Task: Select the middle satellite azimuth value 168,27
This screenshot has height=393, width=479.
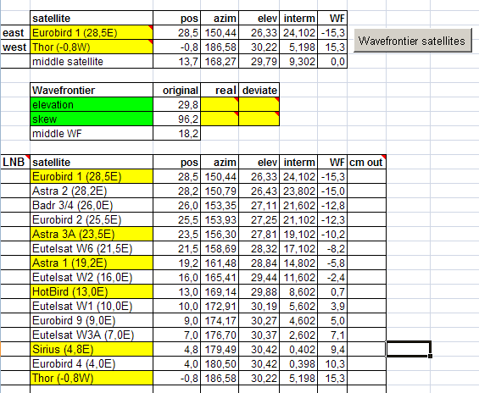Action: coord(220,61)
